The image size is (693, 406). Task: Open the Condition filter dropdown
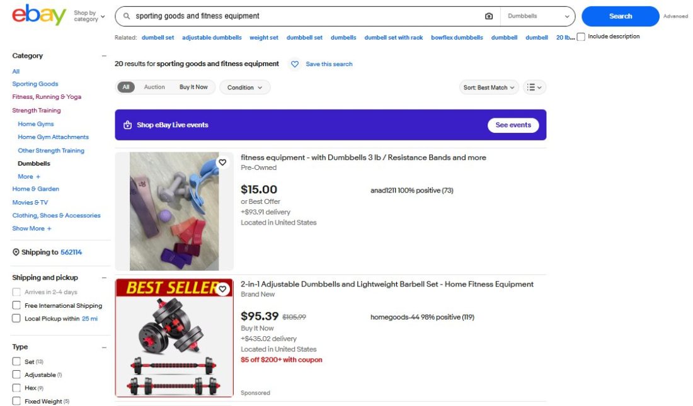[245, 87]
